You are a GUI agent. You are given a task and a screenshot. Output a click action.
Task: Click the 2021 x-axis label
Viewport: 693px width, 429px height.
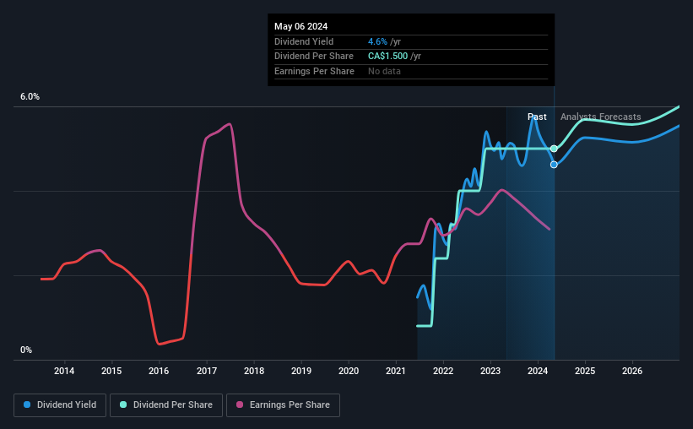point(396,371)
